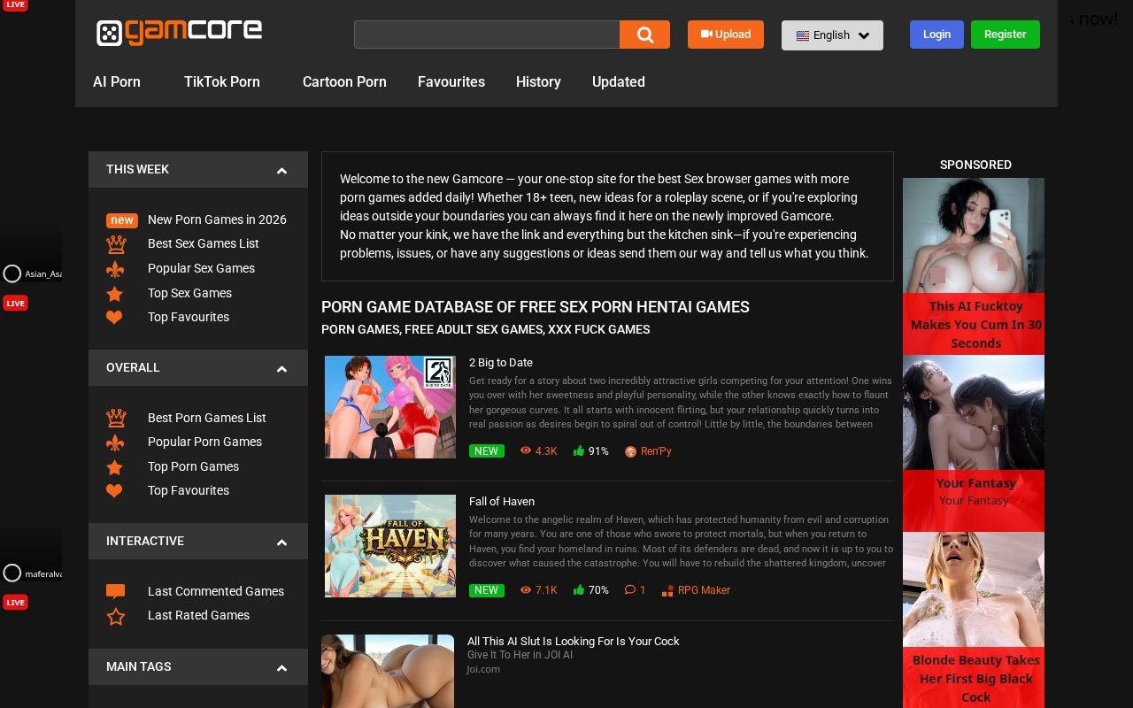Click the thumbs-up icon for Fall of Haven

point(579,589)
